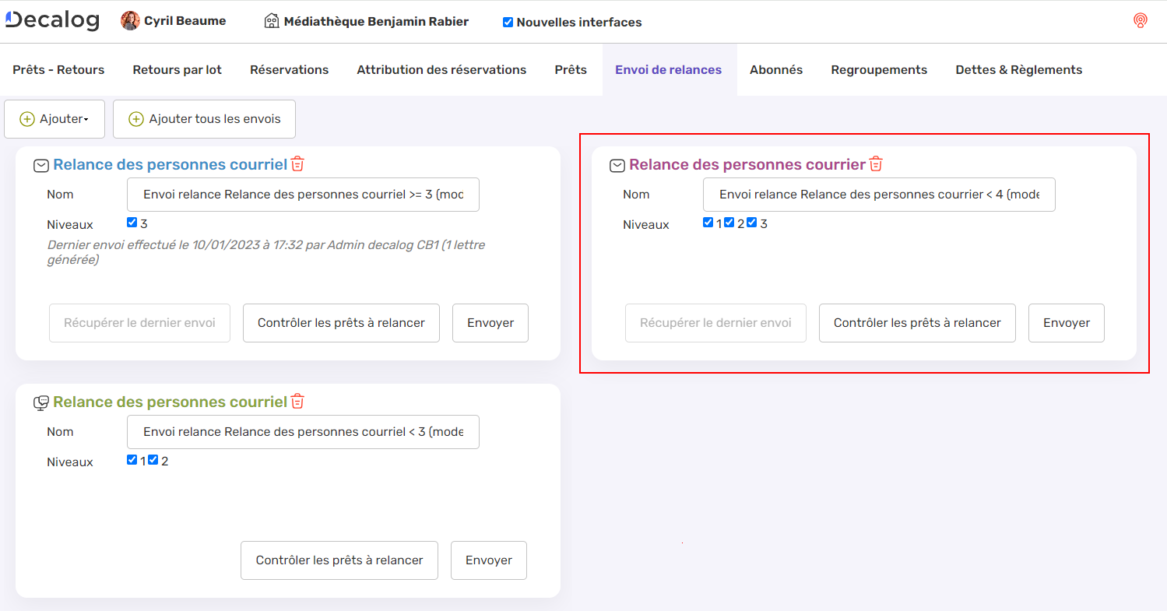Click the trash icon beside the first Relance courriel title
The image size is (1167, 611).
pyautogui.click(x=297, y=165)
